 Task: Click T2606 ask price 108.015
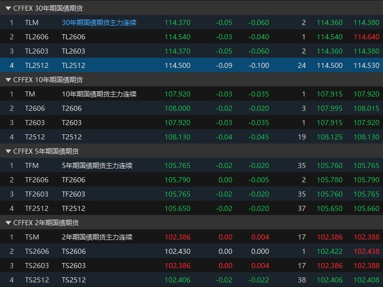tap(366, 108)
